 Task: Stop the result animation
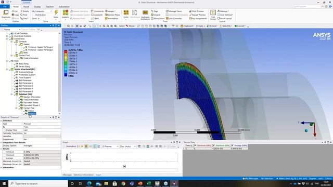(86, 146)
